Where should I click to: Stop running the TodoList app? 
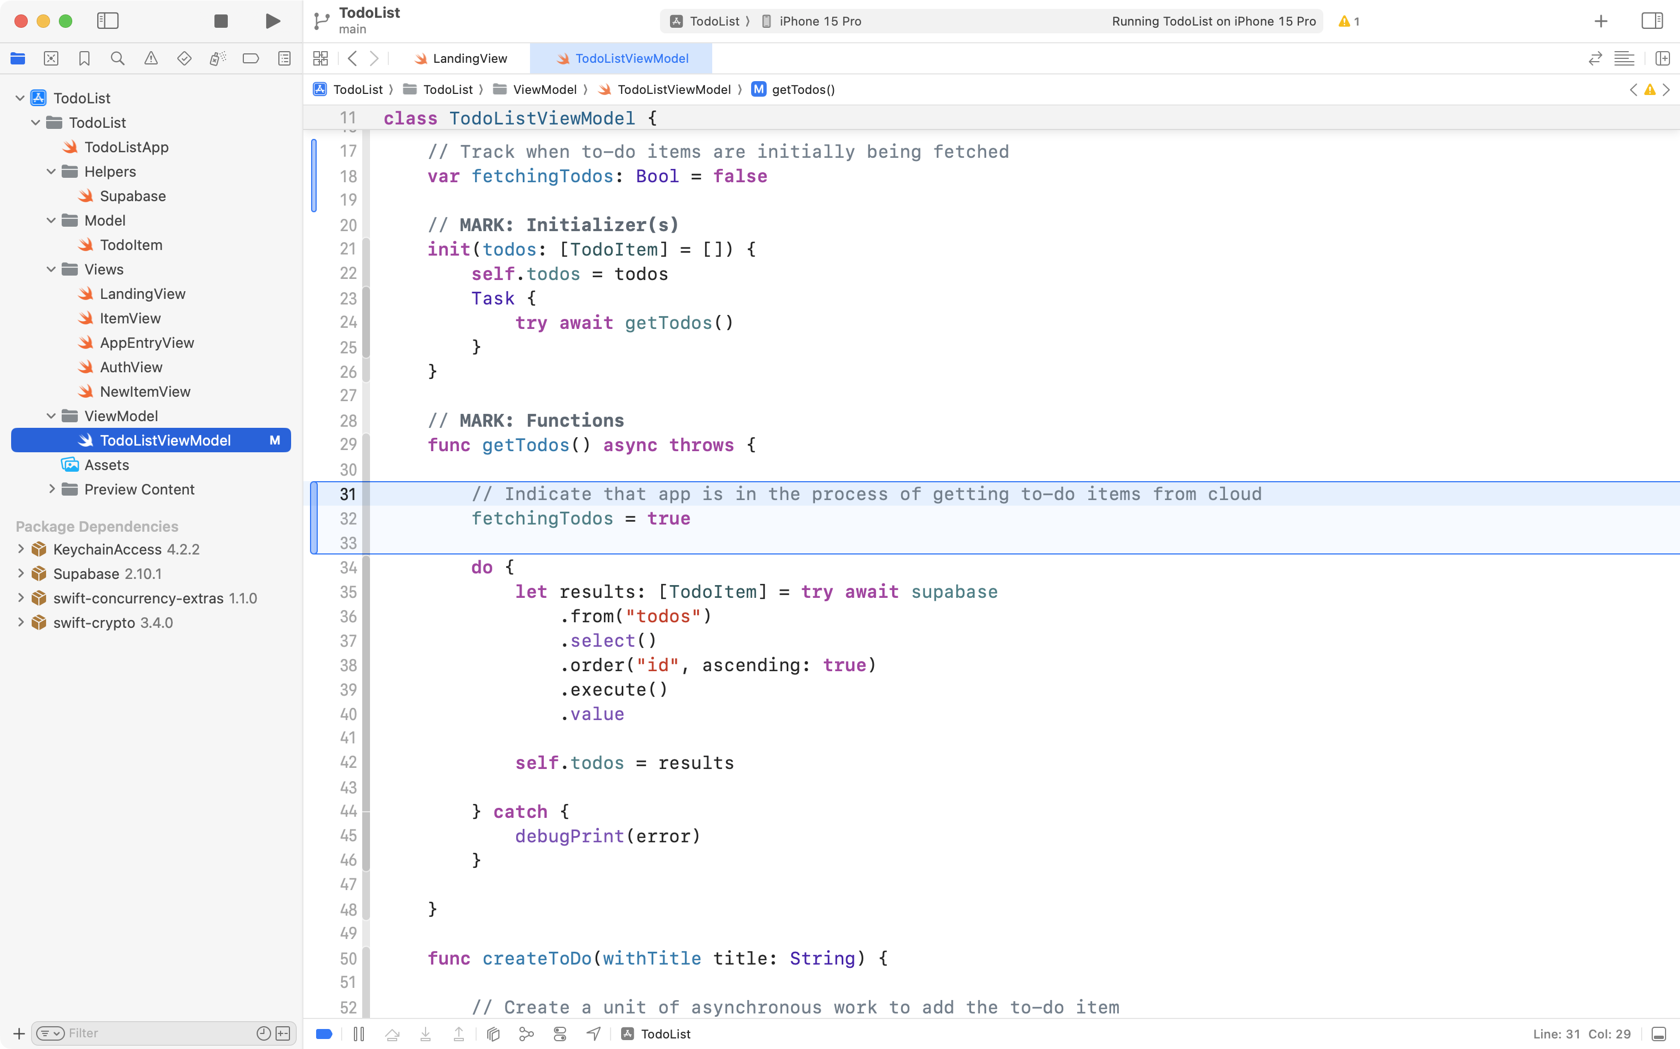pyautogui.click(x=220, y=21)
